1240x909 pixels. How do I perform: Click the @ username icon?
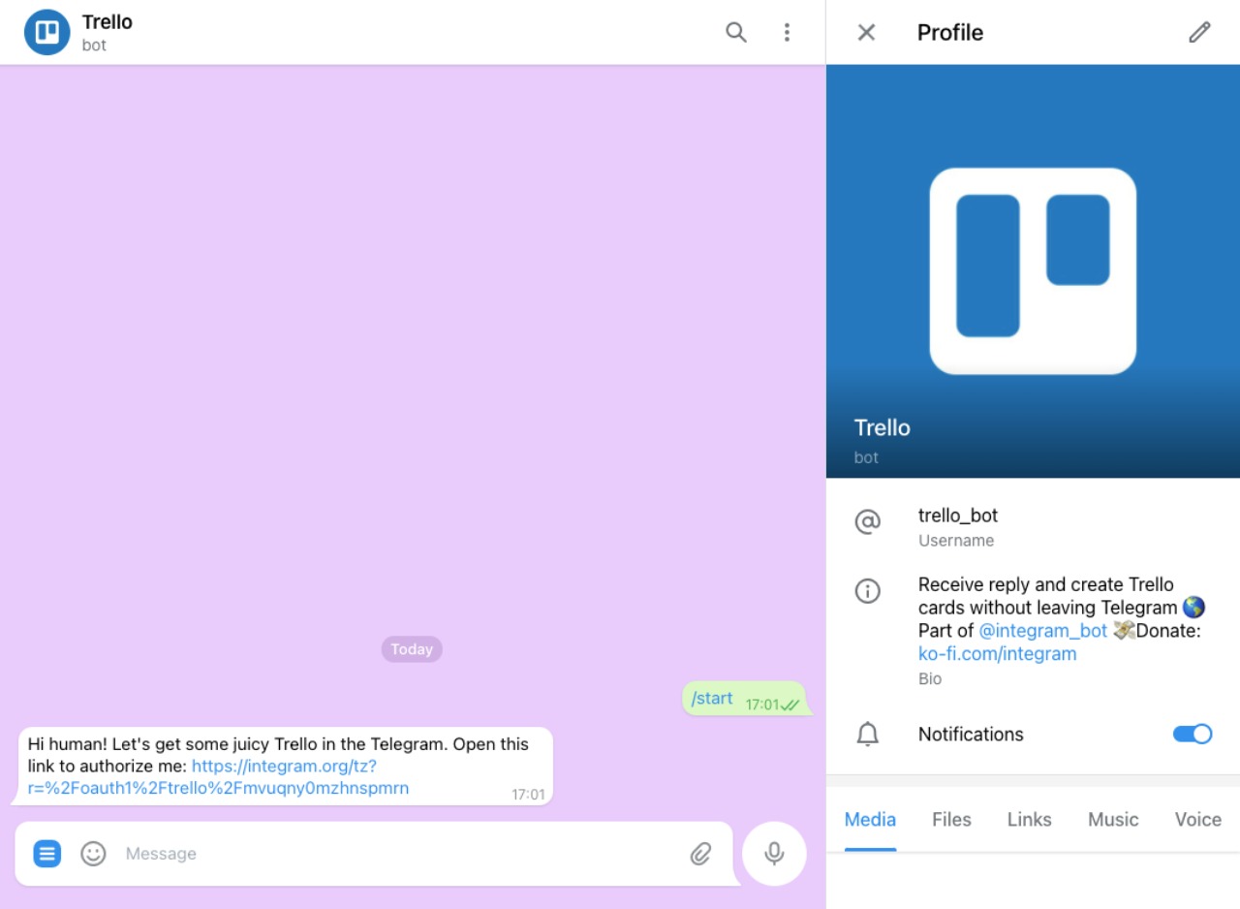pos(867,522)
